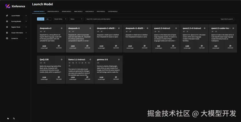
Task: Go to the VIDEO MODELS tab
Action: pos(101,11)
